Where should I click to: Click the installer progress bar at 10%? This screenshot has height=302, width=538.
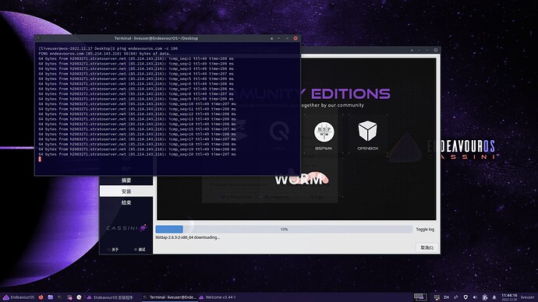click(x=284, y=229)
